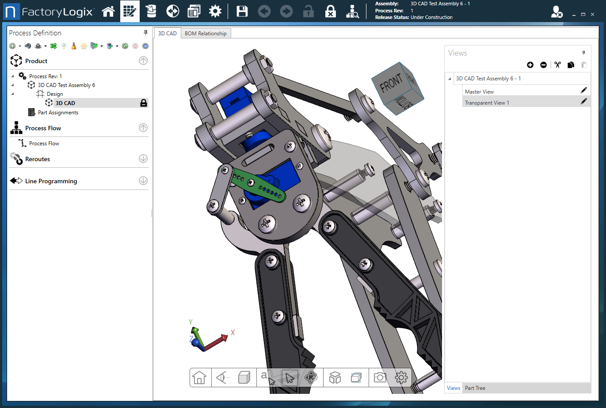Toggle the pin on the Process Definition panel

click(145, 33)
